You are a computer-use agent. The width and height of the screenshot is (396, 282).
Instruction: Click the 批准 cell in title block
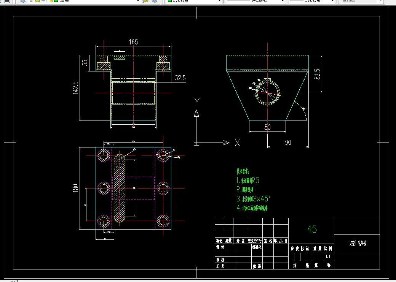click(257, 266)
